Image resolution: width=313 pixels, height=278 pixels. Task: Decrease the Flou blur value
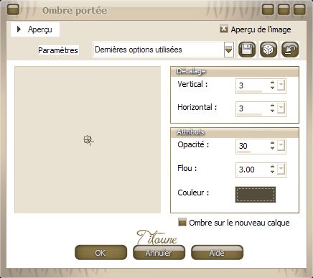click(x=272, y=172)
